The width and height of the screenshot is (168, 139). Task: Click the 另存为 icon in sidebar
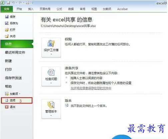[7, 23]
